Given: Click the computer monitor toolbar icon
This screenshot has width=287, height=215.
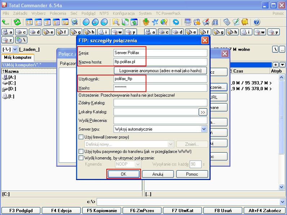Looking at the screenshot, I should (187, 22).
